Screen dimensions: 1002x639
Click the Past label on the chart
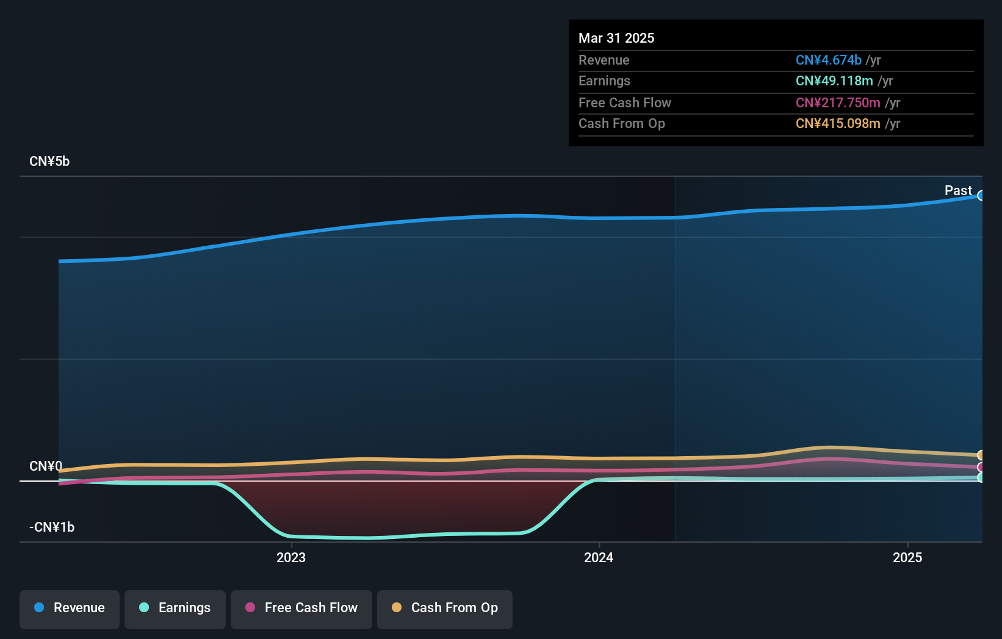[x=958, y=191]
